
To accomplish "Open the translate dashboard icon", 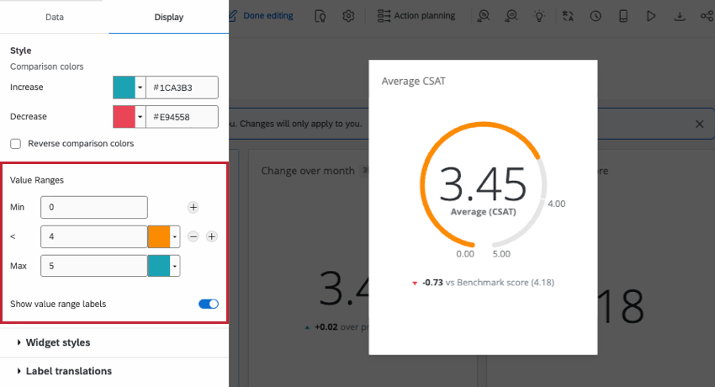I will [x=568, y=16].
